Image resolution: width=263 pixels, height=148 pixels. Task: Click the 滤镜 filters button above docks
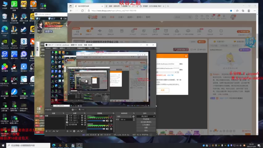click(x=82, y=110)
